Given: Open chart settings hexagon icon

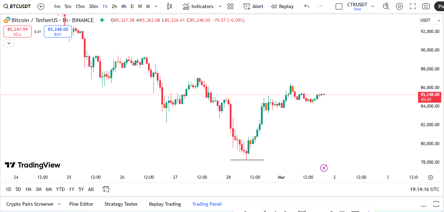Looking at the screenshot, I should (399, 6).
